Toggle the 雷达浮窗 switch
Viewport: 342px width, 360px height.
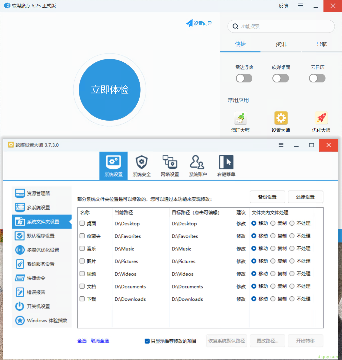point(244,78)
